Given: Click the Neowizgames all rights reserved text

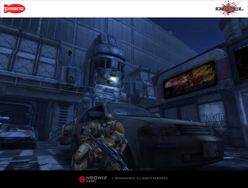Looking at the screenshot, I should 139,178.
